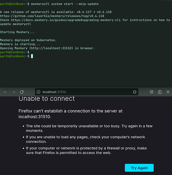Click the browser back arrow
Viewport: 172px width, 175px height.
pos(5,92)
